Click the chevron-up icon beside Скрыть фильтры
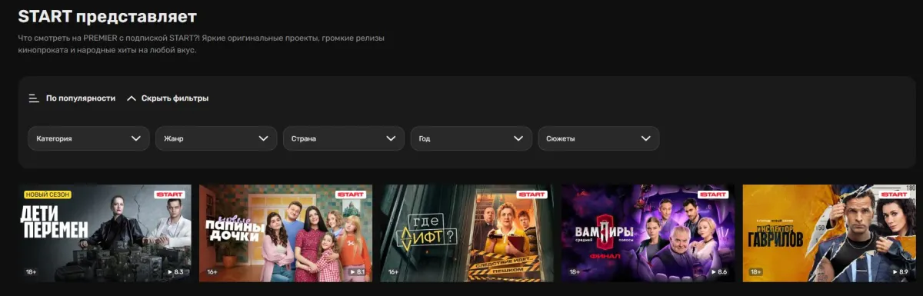Screen dimensions: 923x296 pyautogui.click(x=132, y=98)
